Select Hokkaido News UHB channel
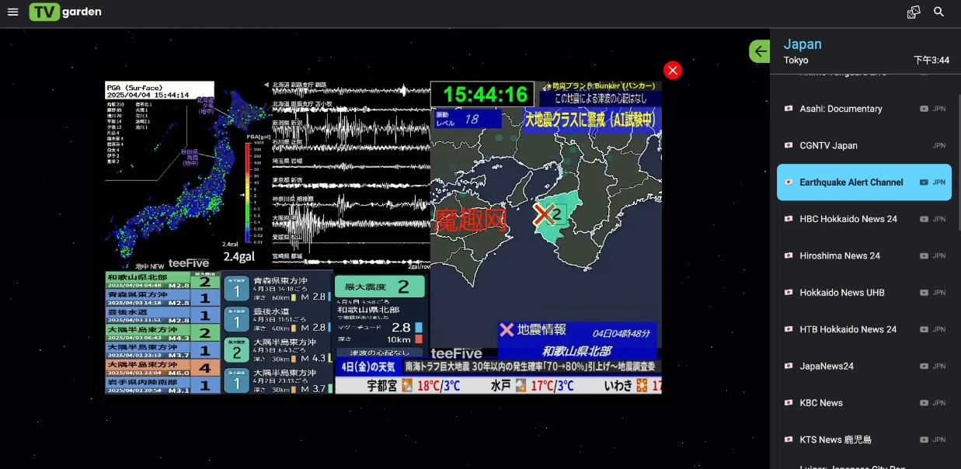 864,293
